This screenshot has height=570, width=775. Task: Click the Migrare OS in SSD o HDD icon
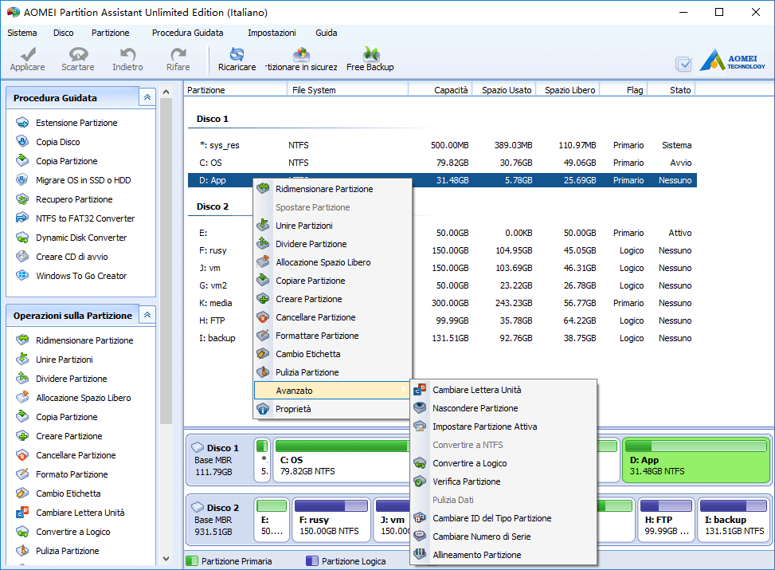click(22, 179)
